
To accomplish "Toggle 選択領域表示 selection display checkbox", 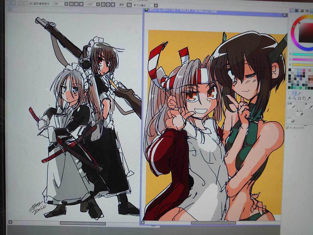I will pyautogui.click(x=31, y=3).
